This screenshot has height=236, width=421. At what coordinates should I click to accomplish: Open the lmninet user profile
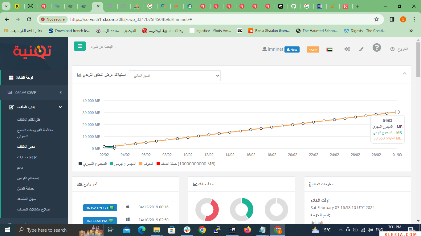click(273, 49)
